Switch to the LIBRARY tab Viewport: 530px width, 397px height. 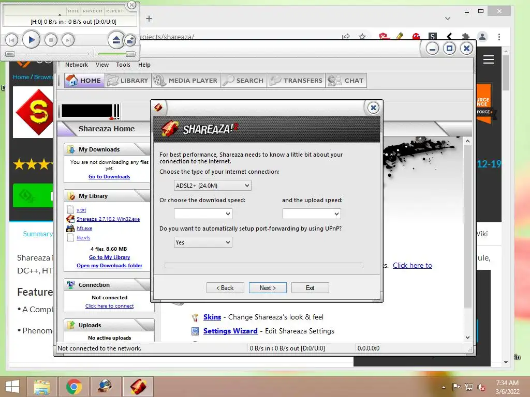[x=128, y=80]
